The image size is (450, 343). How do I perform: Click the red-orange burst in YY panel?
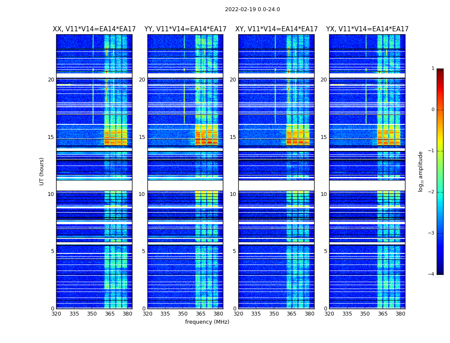tap(207, 138)
